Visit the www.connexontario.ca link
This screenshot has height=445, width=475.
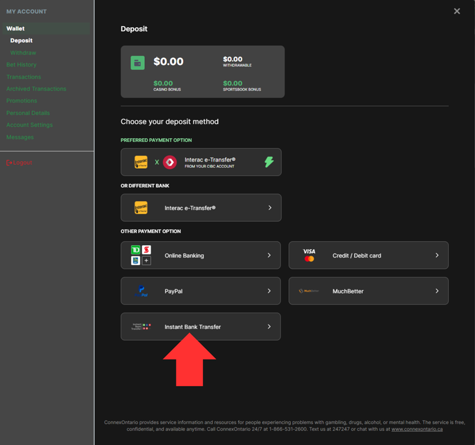[x=417, y=429]
